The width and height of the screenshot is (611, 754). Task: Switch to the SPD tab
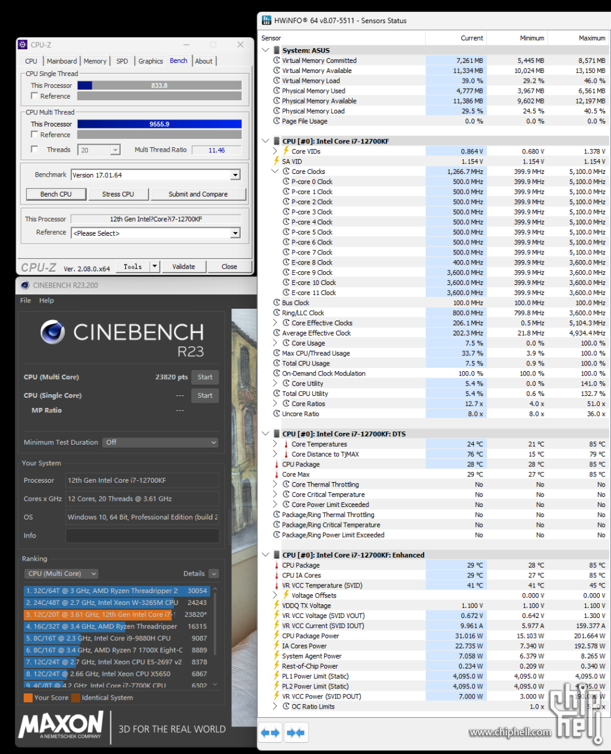point(122,61)
